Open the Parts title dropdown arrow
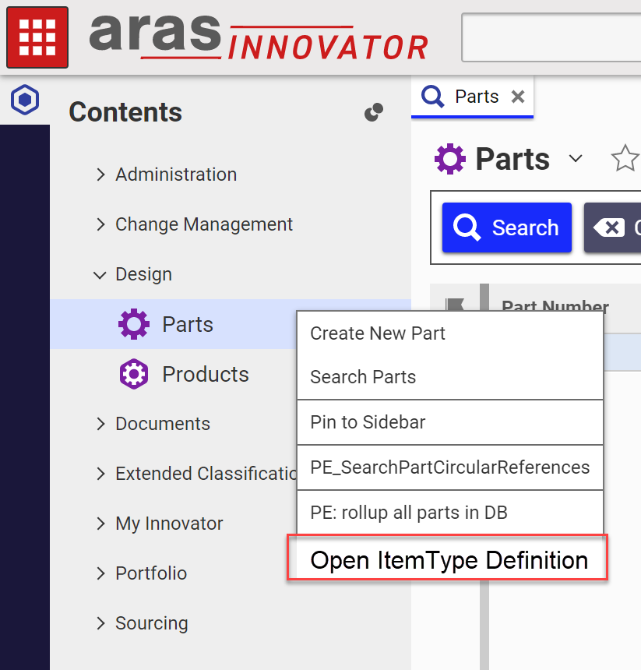 click(x=576, y=159)
